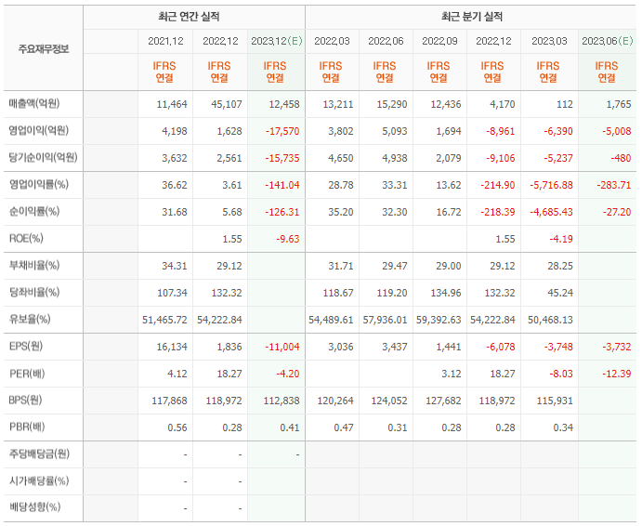Viewport: 642px width, 526px height.
Task: Click the operating profit value -6,390
Action: pyautogui.click(x=558, y=132)
